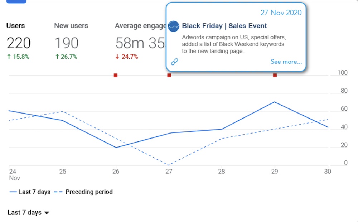Click the red down arrow showing 24.7%
Viewport: 358px width, 222px height.
click(x=118, y=57)
